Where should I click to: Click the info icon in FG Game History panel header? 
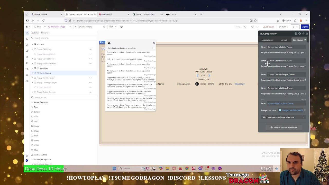[299, 34]
